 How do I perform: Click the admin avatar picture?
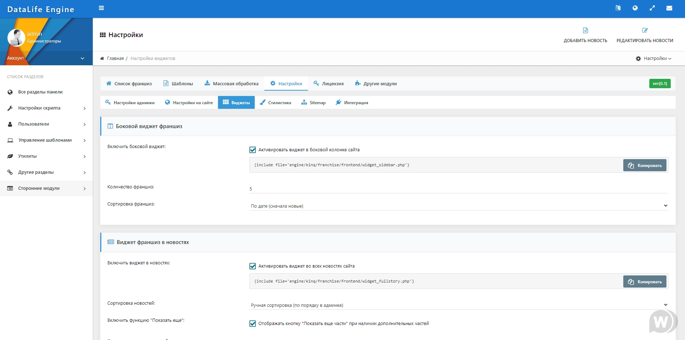click(x=16, y=38)
